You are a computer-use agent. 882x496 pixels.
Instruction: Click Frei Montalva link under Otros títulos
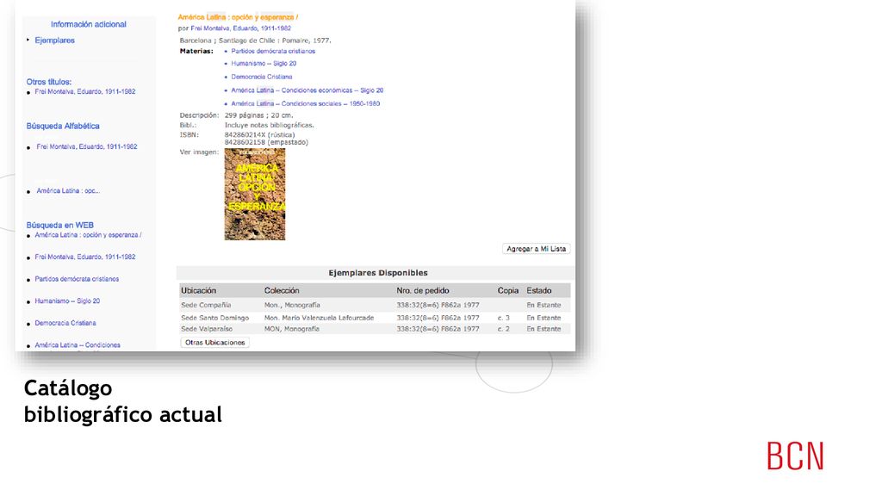pyautogui.click(x=85, y=91)
